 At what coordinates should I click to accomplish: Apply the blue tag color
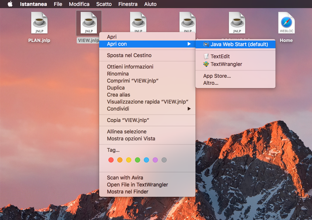[146, 160]
